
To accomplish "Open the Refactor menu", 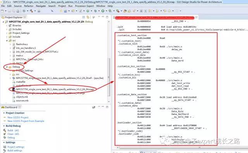I will coord(29,6).
